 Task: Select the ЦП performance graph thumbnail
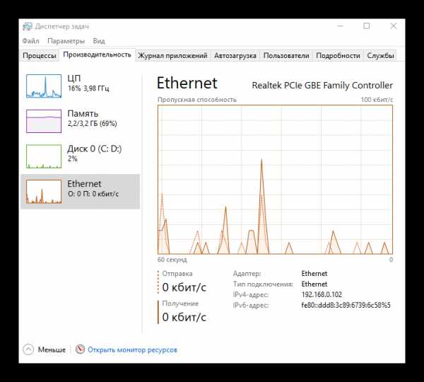tap(44, 86)
